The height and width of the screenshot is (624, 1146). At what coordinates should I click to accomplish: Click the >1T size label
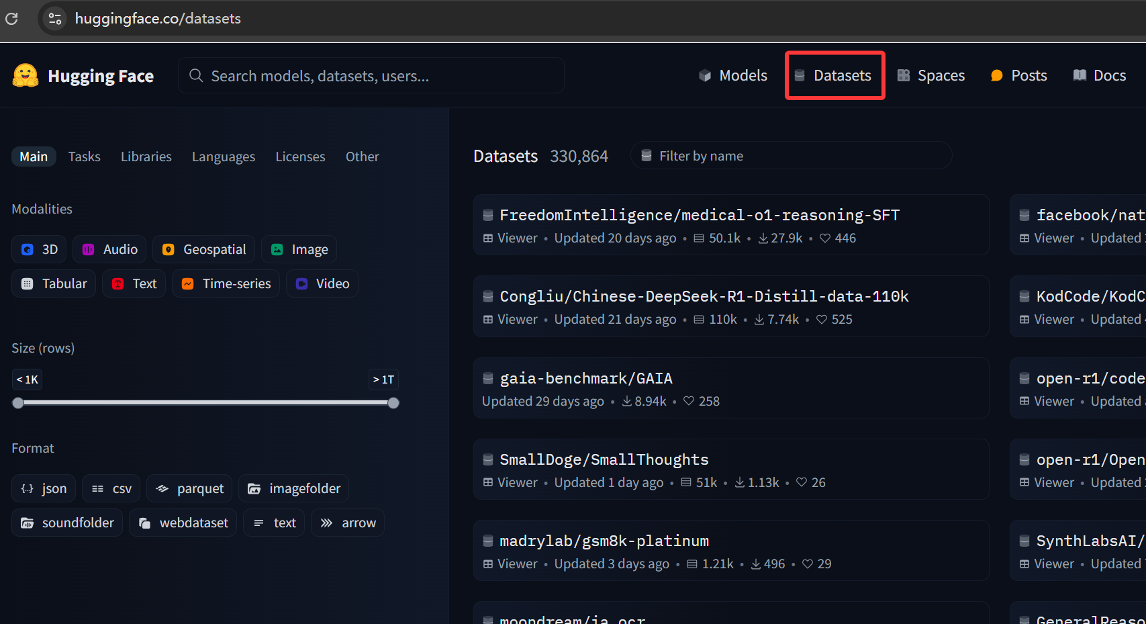383,380
